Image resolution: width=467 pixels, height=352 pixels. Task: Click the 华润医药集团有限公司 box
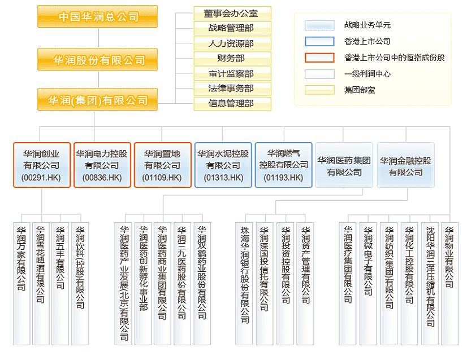[344, 165]
